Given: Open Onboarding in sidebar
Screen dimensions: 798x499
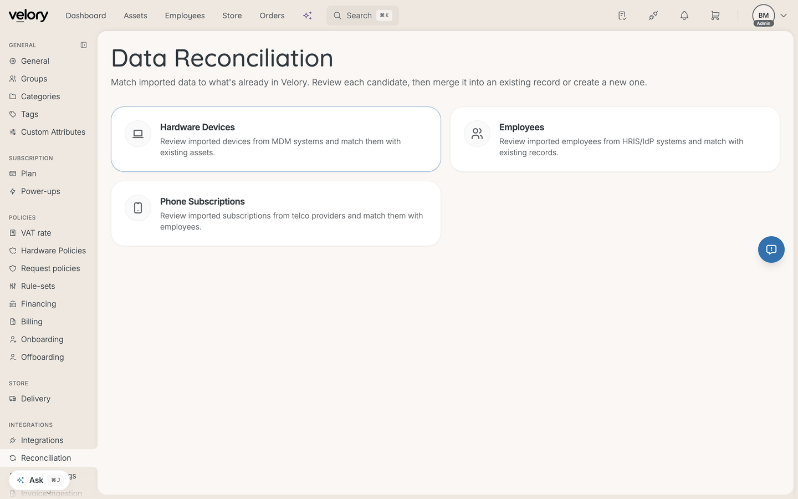Looking at the screenshot, I should click(49, 339).
